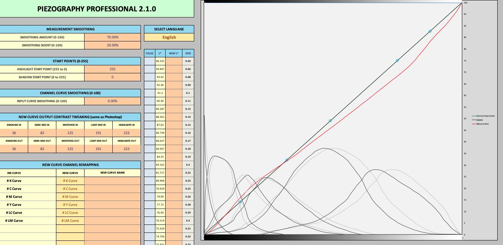This screenshot has width=503, height=245.
Task: Select L* cell reading 94.847
Action: coord(160,69)
